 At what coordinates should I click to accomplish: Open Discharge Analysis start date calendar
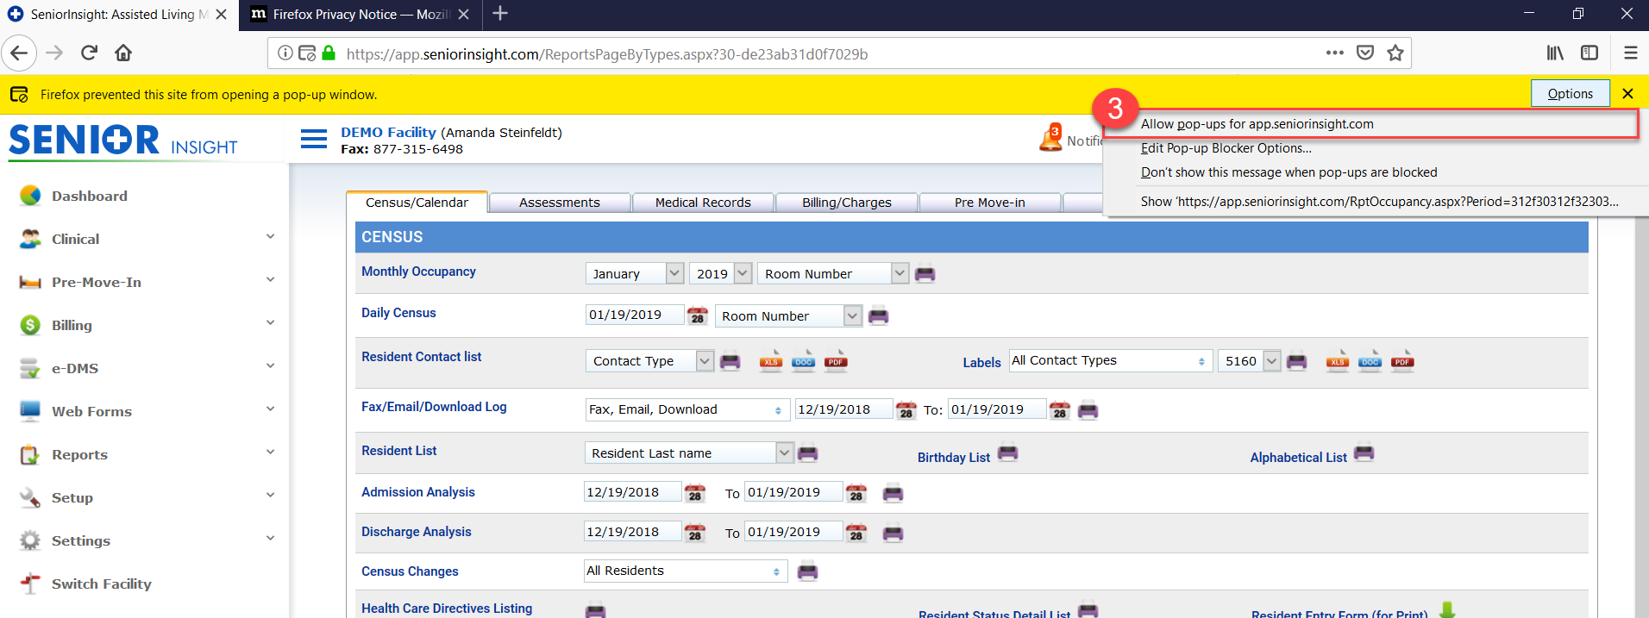click(694, 533)
